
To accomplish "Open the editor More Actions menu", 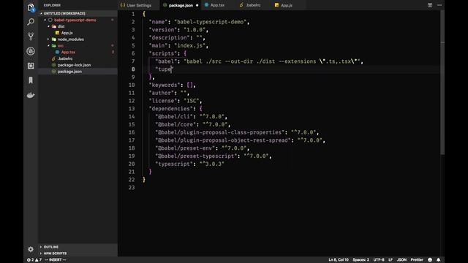I will [x=439, y=5].
